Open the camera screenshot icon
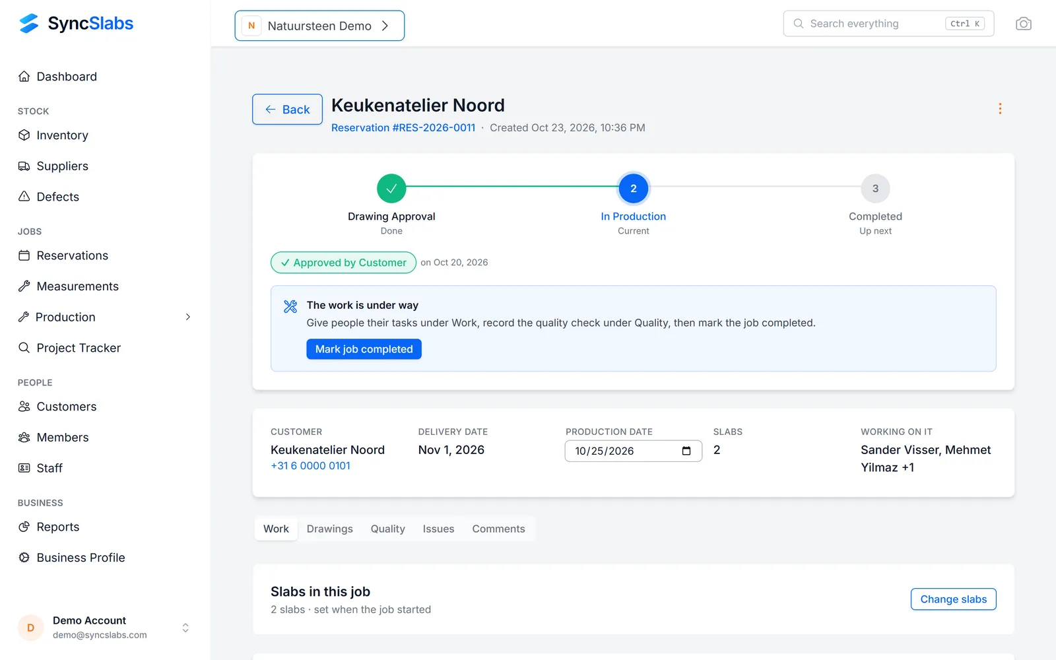Image resolution: width=1056 pixels, height=660 pixels. [1023, 24]
